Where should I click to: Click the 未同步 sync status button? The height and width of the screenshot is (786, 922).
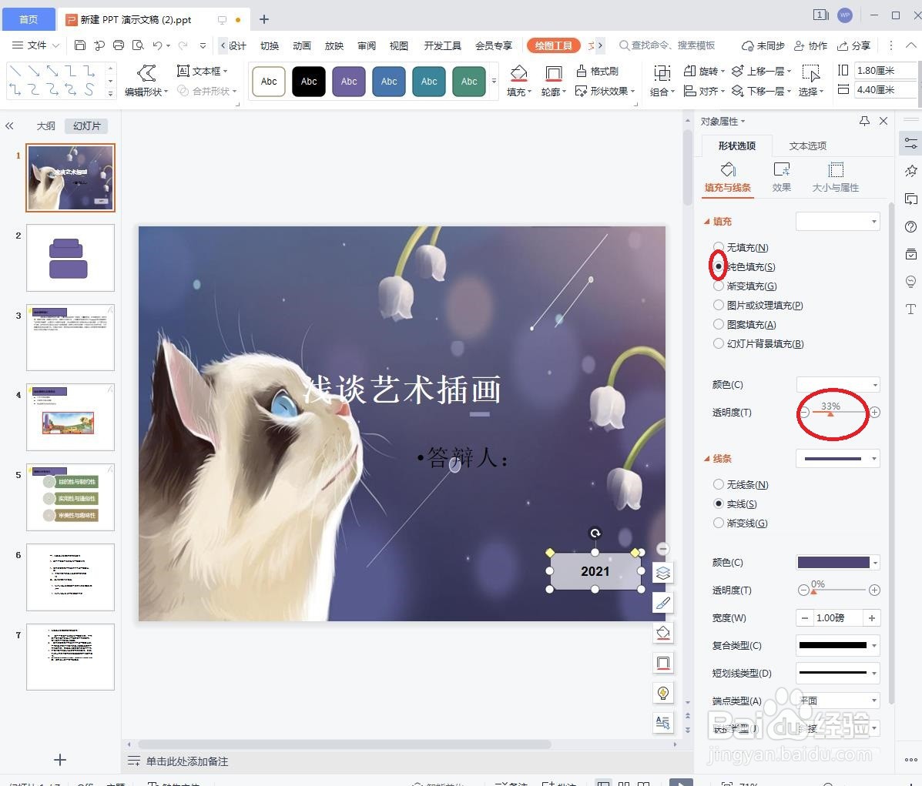tap(763, 46)
